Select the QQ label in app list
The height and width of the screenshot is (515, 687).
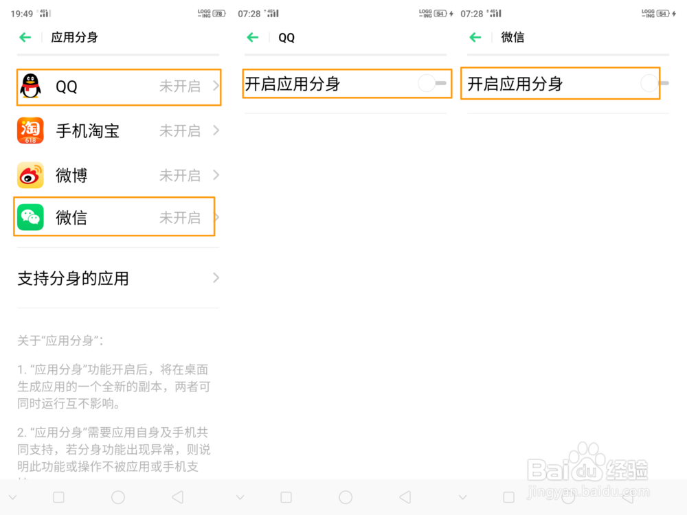tap(67, 87)
